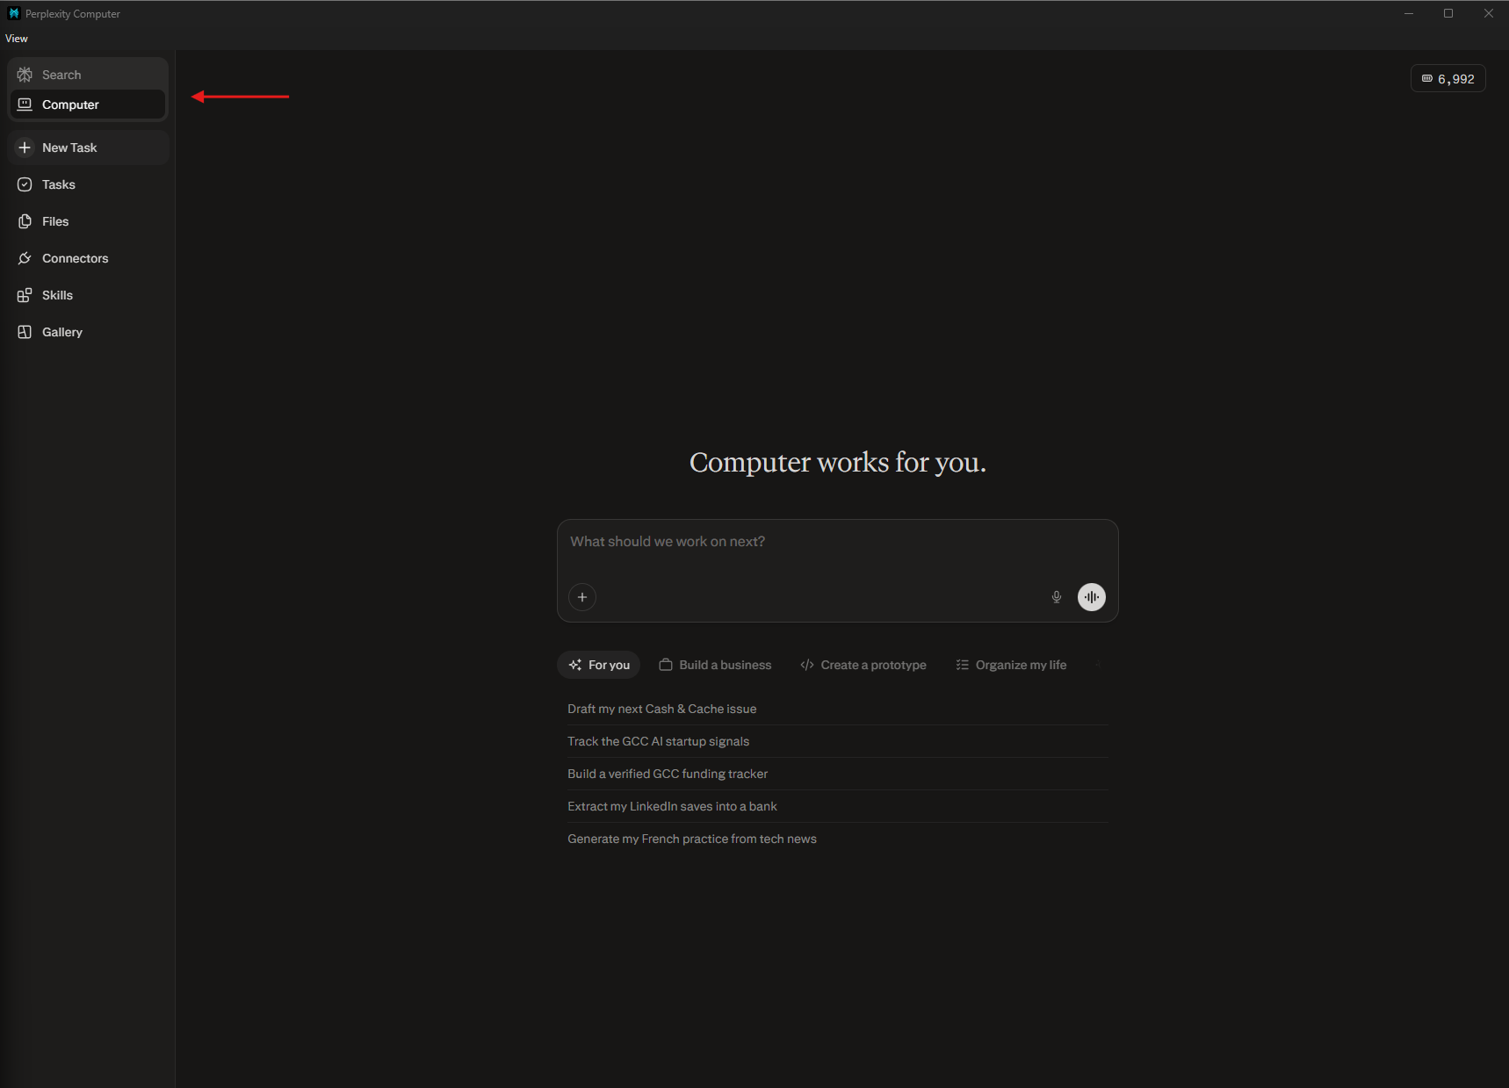
Task: Choose 'Track the GCC AI startup signals'
Action: pyautogui.click(x=837, y=741)
